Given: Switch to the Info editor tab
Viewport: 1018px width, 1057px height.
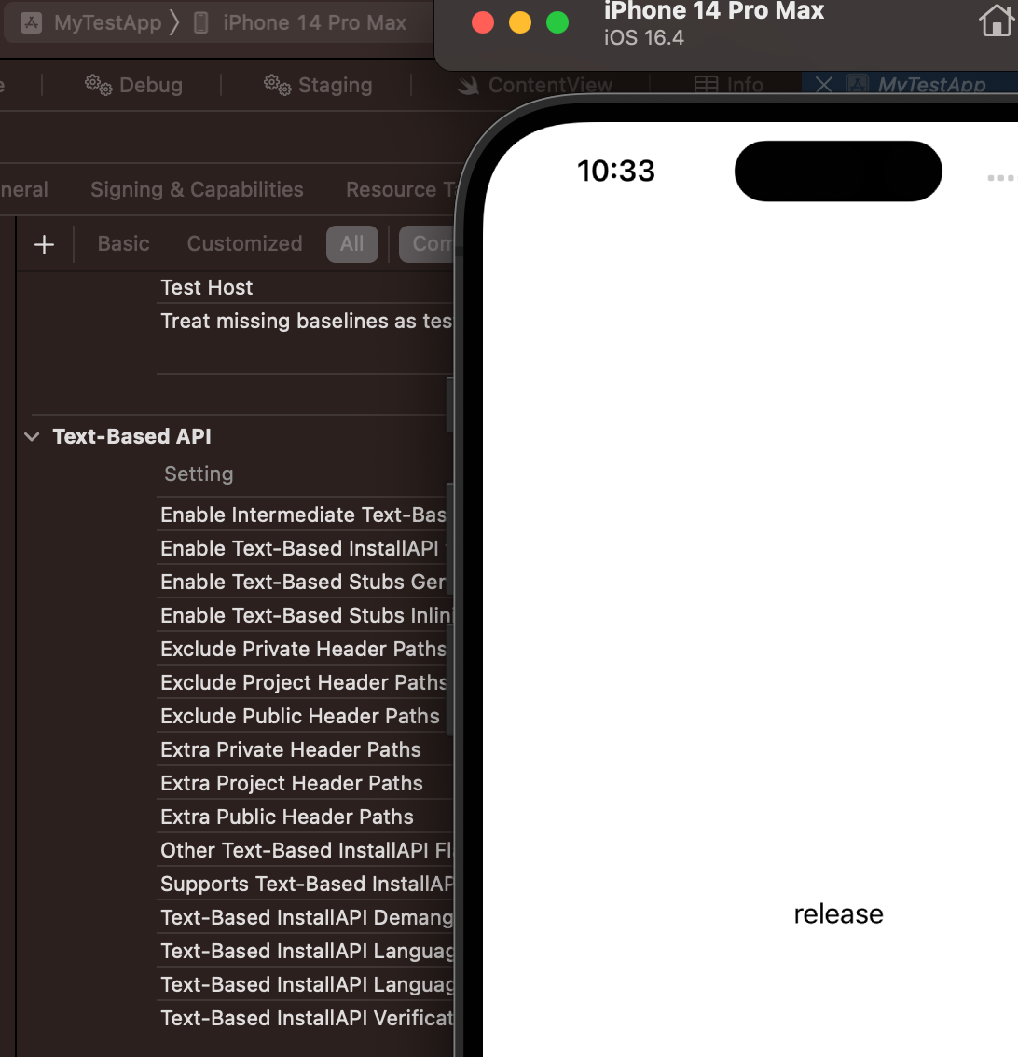Looking at the screenshot, I should (729, 85).
